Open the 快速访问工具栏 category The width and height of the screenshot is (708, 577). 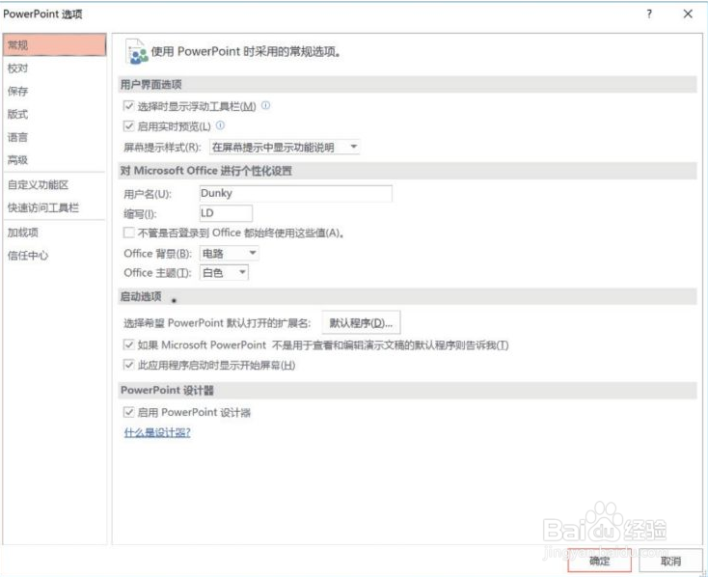click(55, 207)
